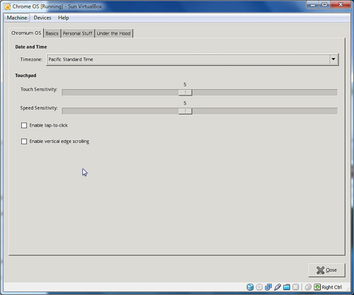Click the greyed-out virtualization indicator icon
Screen dimensions: 354x295
(x=296, y=287)
